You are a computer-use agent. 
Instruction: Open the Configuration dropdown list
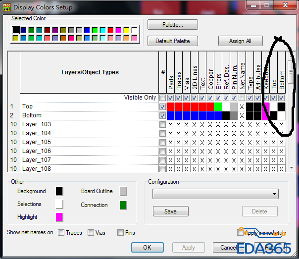(x=215, y=194)
